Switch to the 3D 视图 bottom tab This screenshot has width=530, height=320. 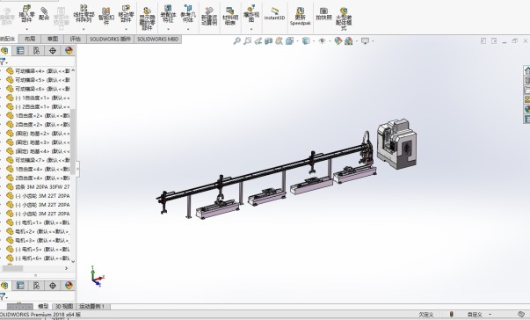(x=64, y=307)
